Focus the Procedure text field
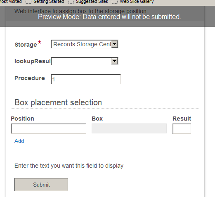 (86, 79)
